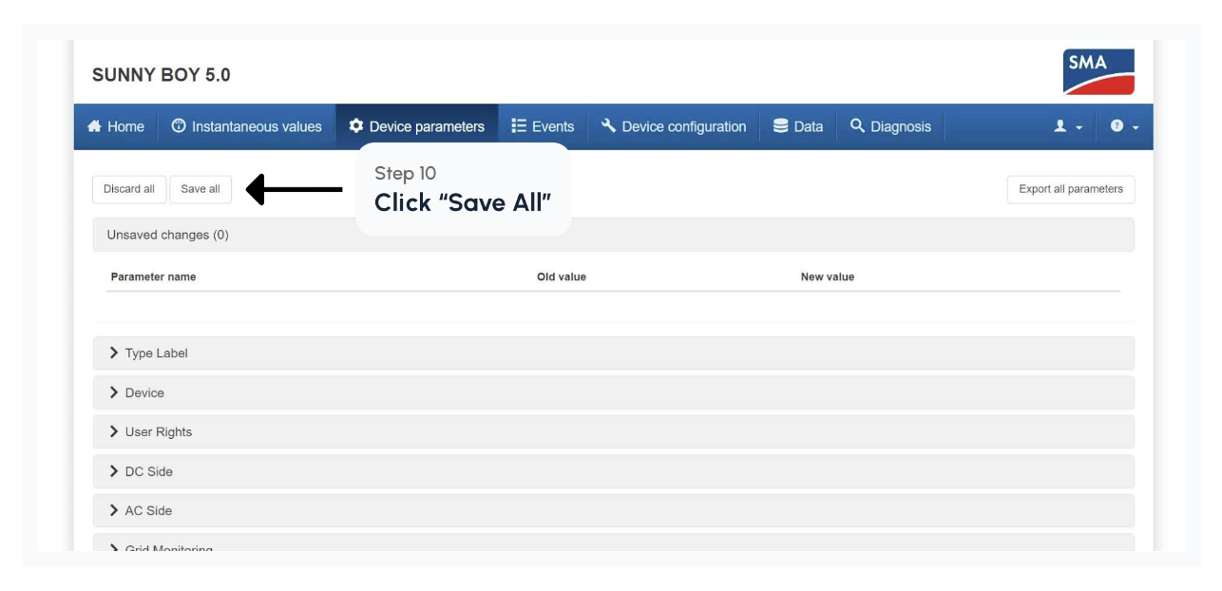Screen dimensions: 1222x591
Task: Click the Old value column header
Action: [x=562, y=276]
